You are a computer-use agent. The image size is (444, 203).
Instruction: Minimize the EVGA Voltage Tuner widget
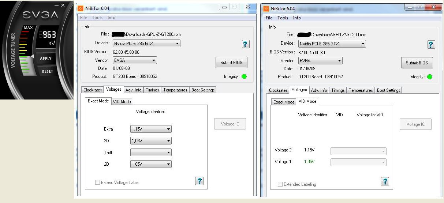click(56, 5)
